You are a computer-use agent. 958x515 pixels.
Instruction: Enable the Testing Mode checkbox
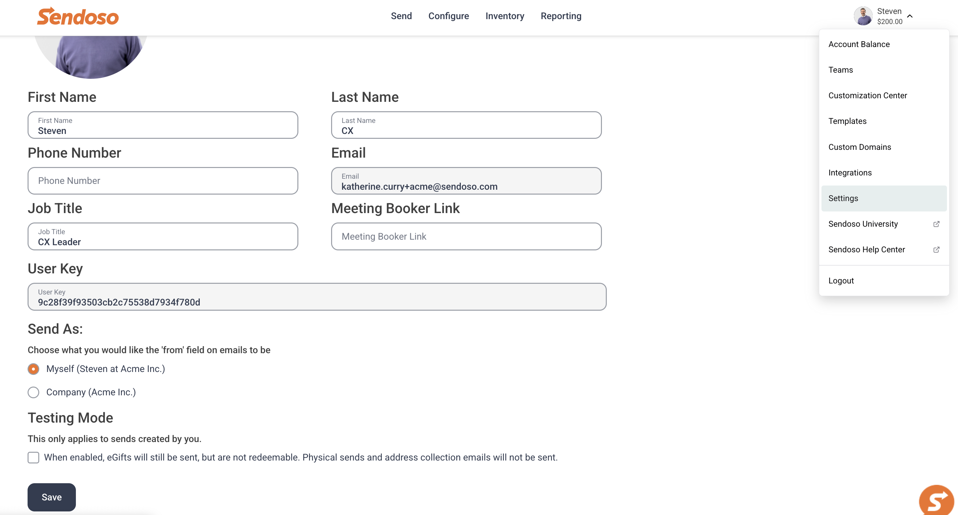[33, 457]
